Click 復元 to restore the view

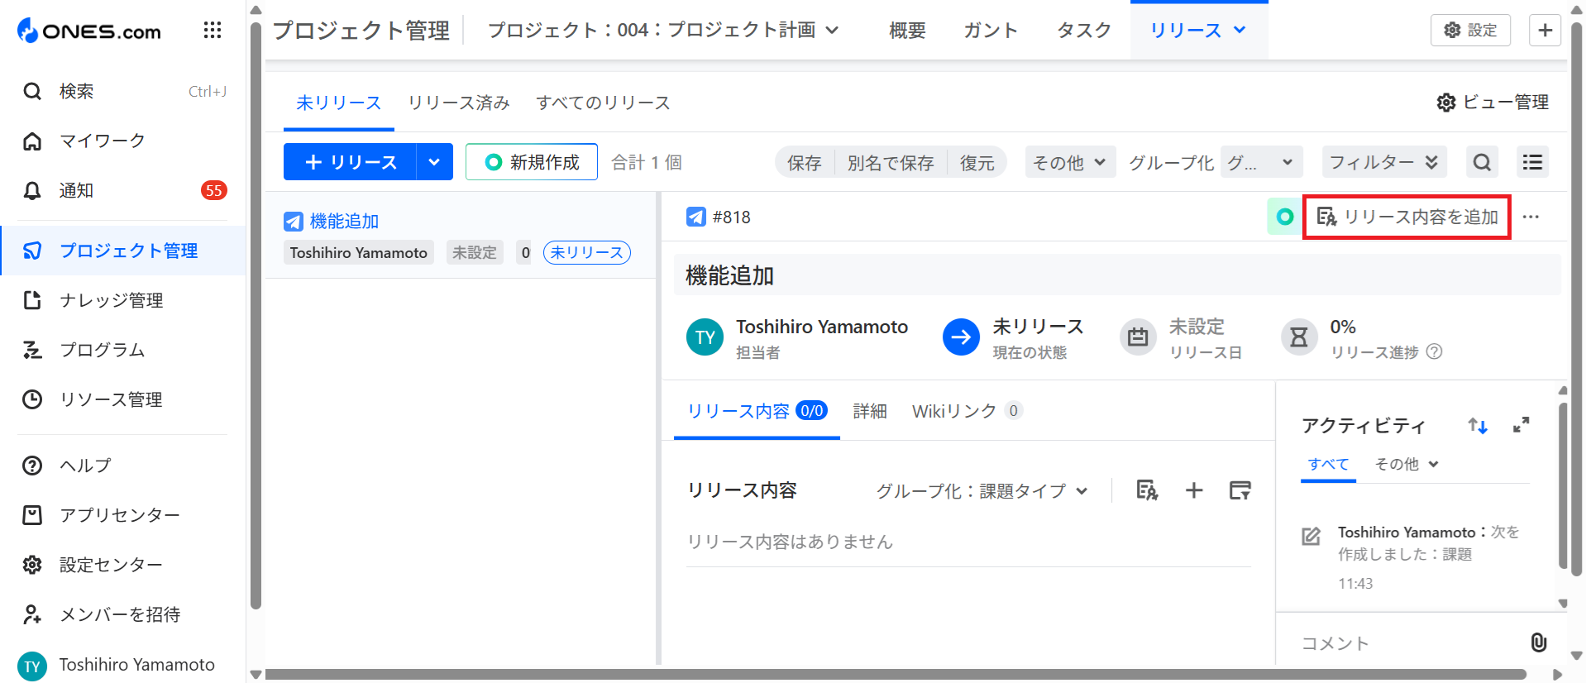(x=977, y=163)
